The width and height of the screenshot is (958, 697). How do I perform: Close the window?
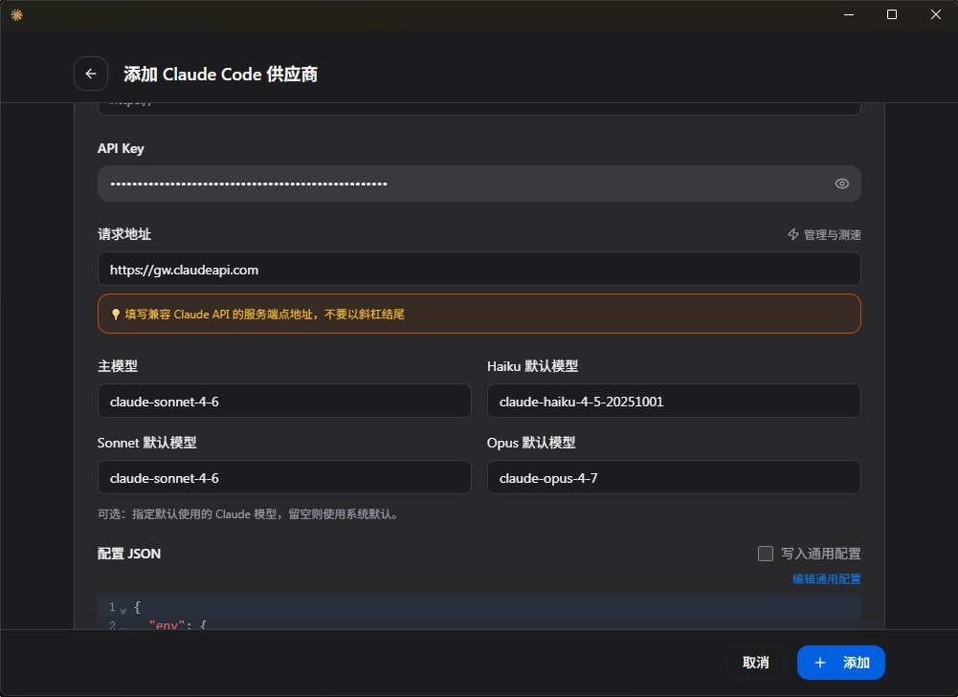(x=935, y=14)
